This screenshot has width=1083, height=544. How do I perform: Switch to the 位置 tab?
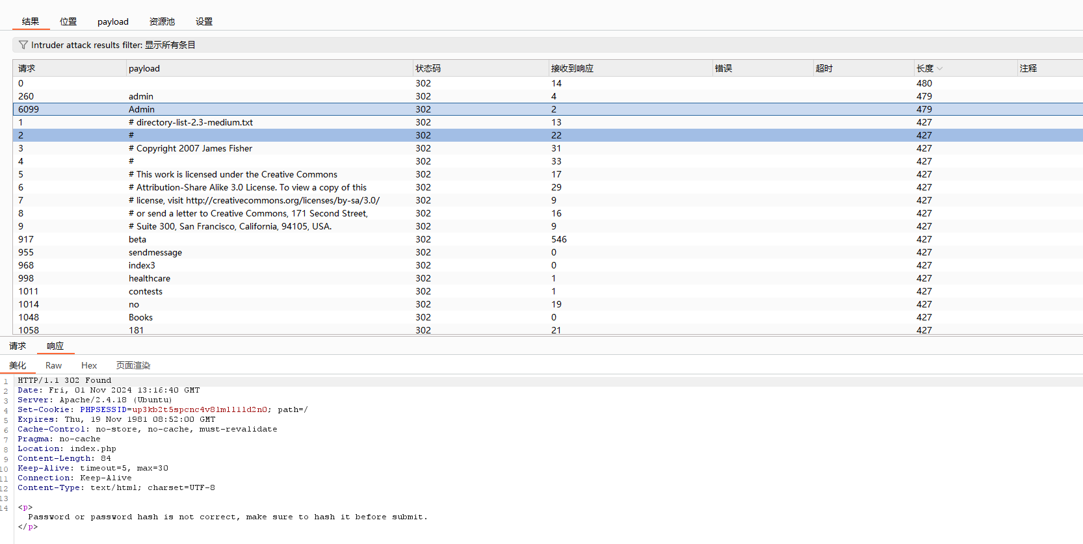[x=68, y=21]
